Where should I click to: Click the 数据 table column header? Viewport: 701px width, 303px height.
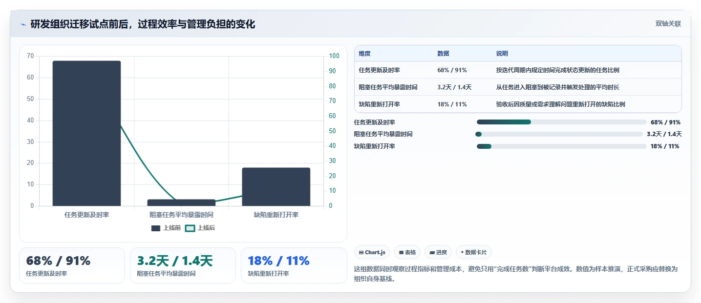pos(444,54)
